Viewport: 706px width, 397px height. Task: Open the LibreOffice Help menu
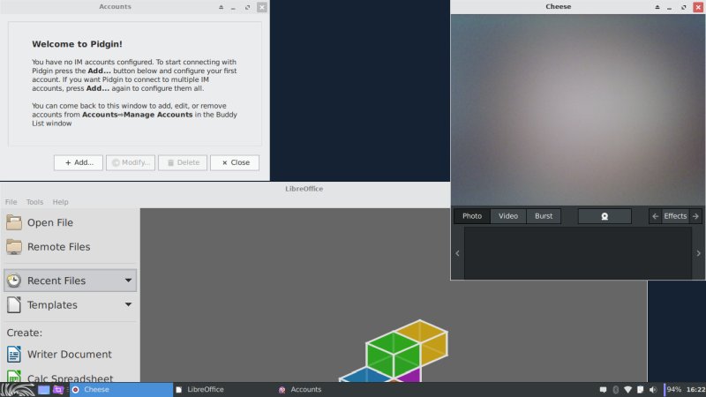(60, 202)
